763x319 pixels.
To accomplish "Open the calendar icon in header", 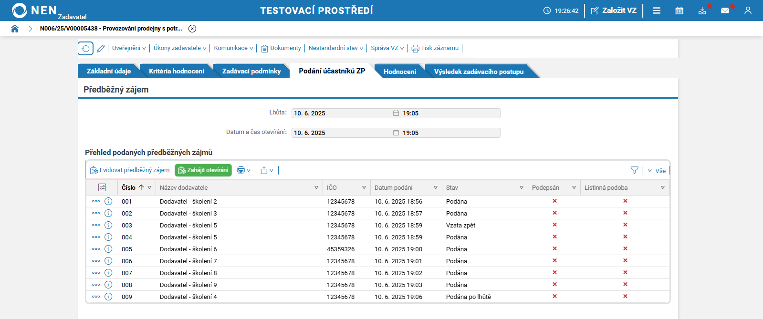I will coord(679,10).
